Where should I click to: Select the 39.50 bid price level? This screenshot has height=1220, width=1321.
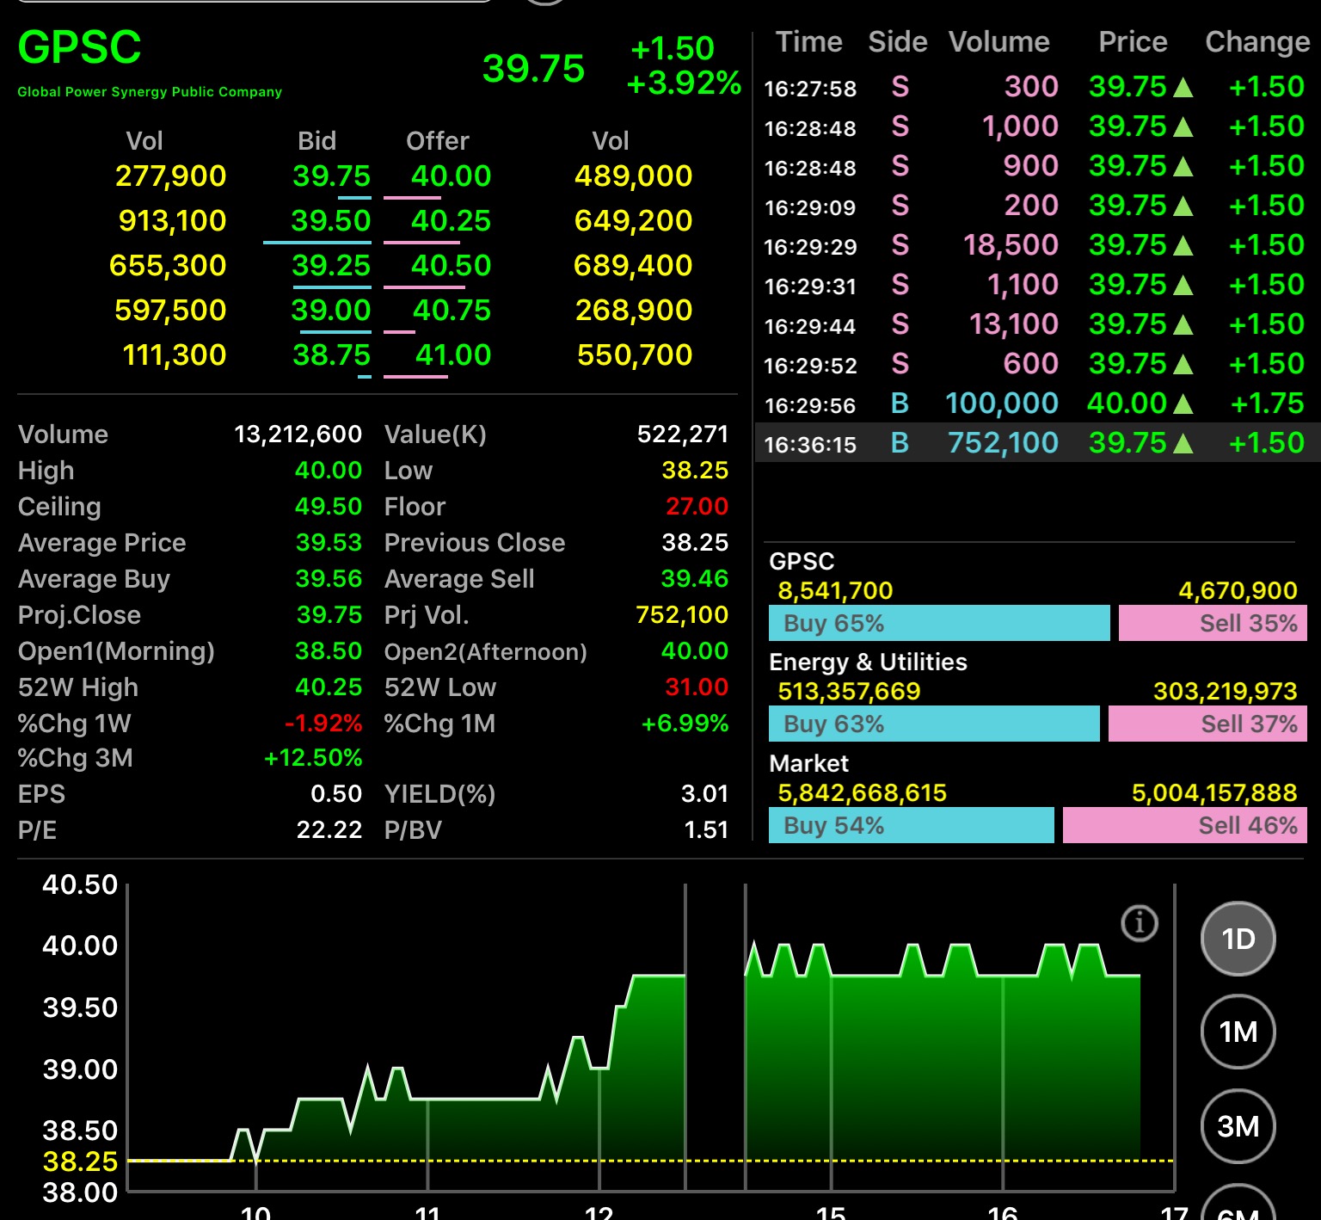click(x=330, y=221)
